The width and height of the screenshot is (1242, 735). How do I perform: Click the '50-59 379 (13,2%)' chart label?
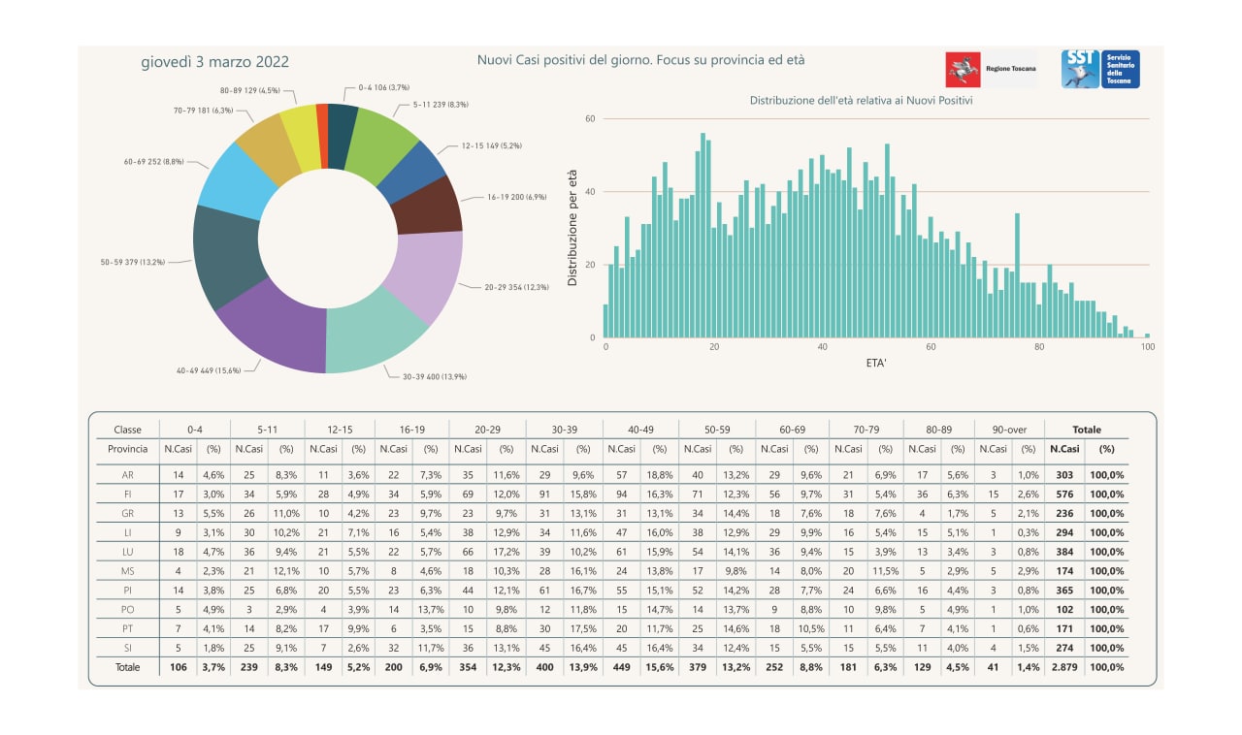point(131,262)
